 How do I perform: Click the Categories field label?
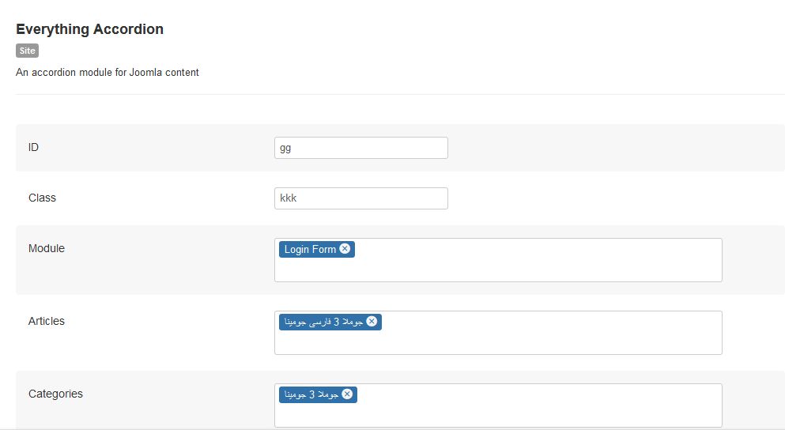tap(55, 394)
